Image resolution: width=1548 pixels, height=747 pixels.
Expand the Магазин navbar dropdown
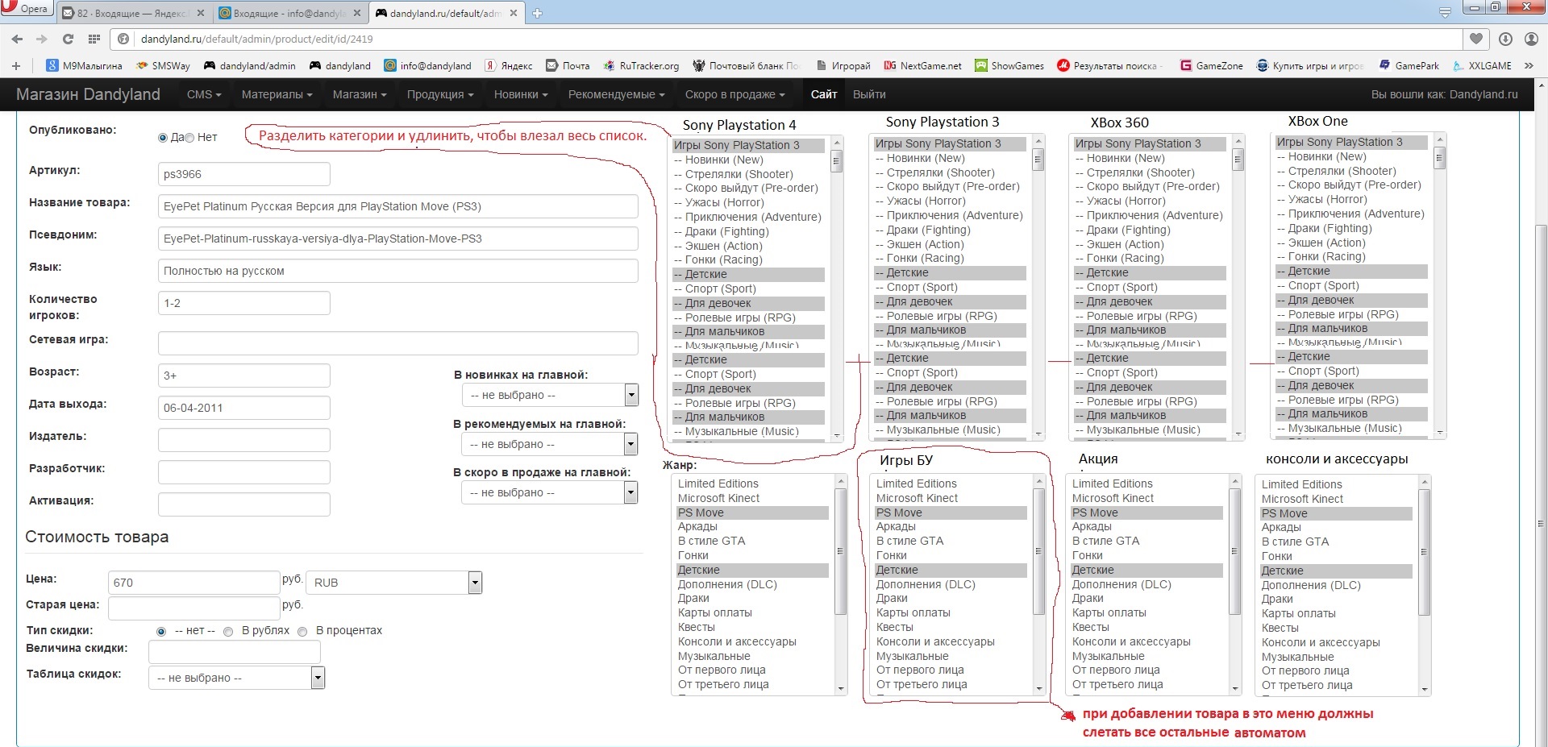(x=360, y=94)
